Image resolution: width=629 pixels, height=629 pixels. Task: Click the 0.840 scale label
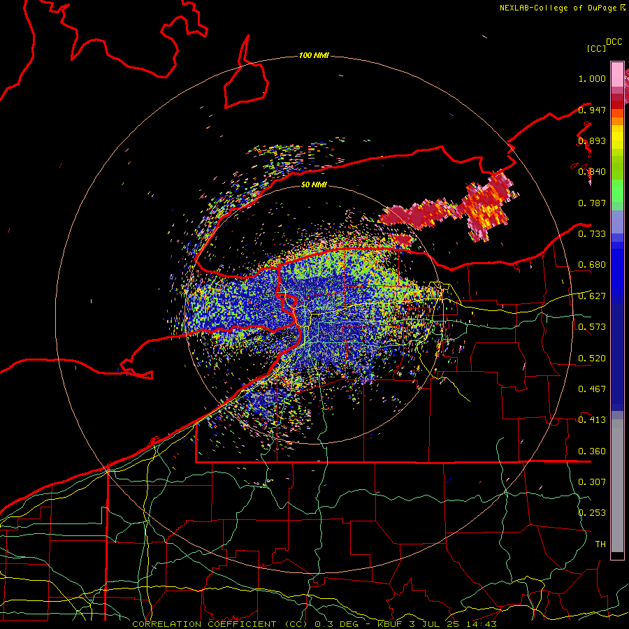click(x=592, y=172)
